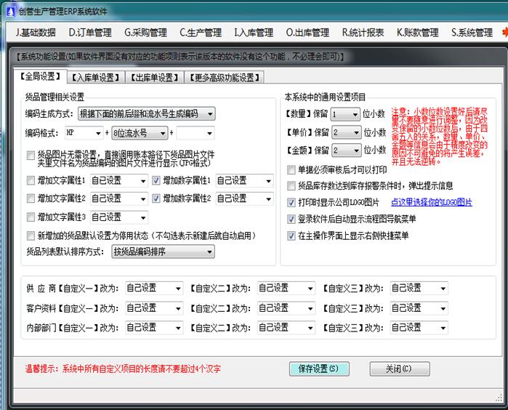The height and width of the screenshot is (410, 508).
Task: Toggle 打印时显示公司LOGO图片 checkbox
Action: point(292,203)
